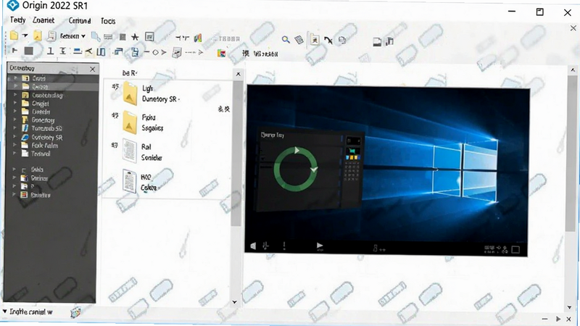Click the black star toolbar icon
The image size is (580, 326).
pos(135,37)
